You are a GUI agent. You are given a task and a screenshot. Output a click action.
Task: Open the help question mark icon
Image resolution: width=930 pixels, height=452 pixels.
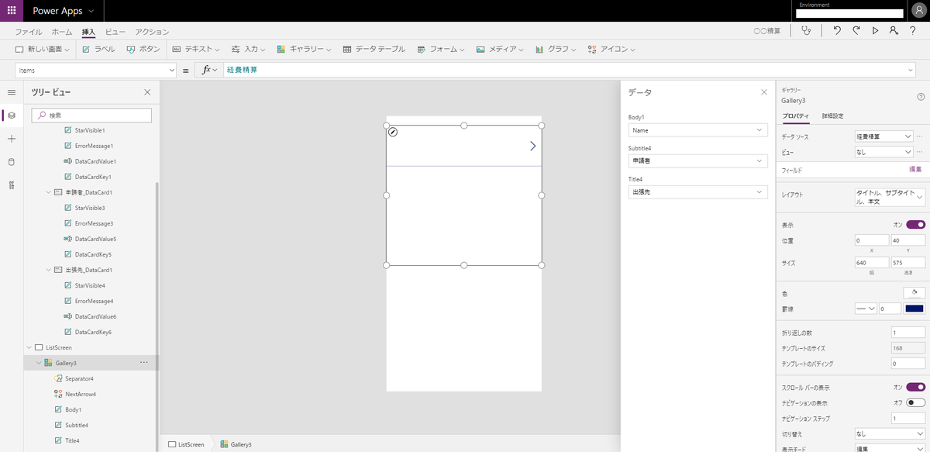[913, 30]
